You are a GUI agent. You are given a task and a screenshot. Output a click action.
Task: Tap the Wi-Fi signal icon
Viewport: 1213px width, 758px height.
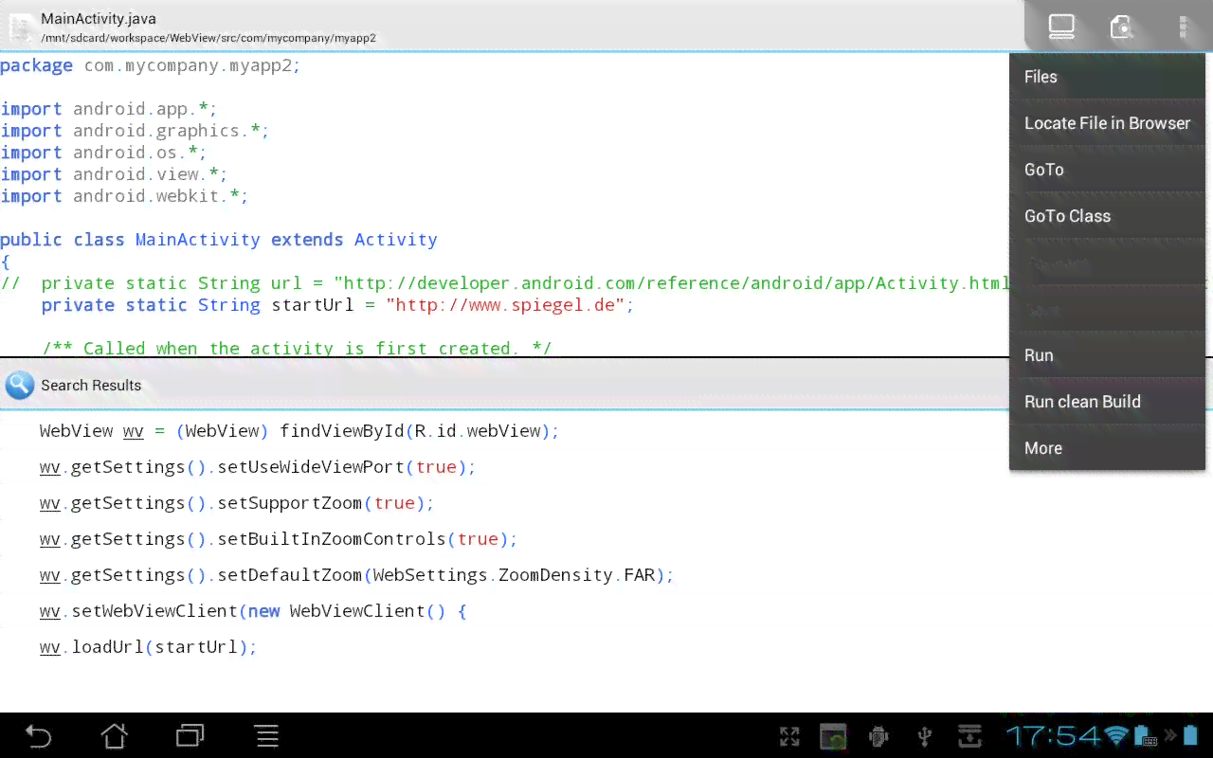tap(1117, 736)
